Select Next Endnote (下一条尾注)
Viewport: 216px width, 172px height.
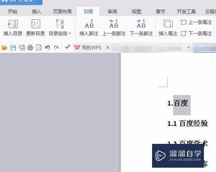point(196,33)
